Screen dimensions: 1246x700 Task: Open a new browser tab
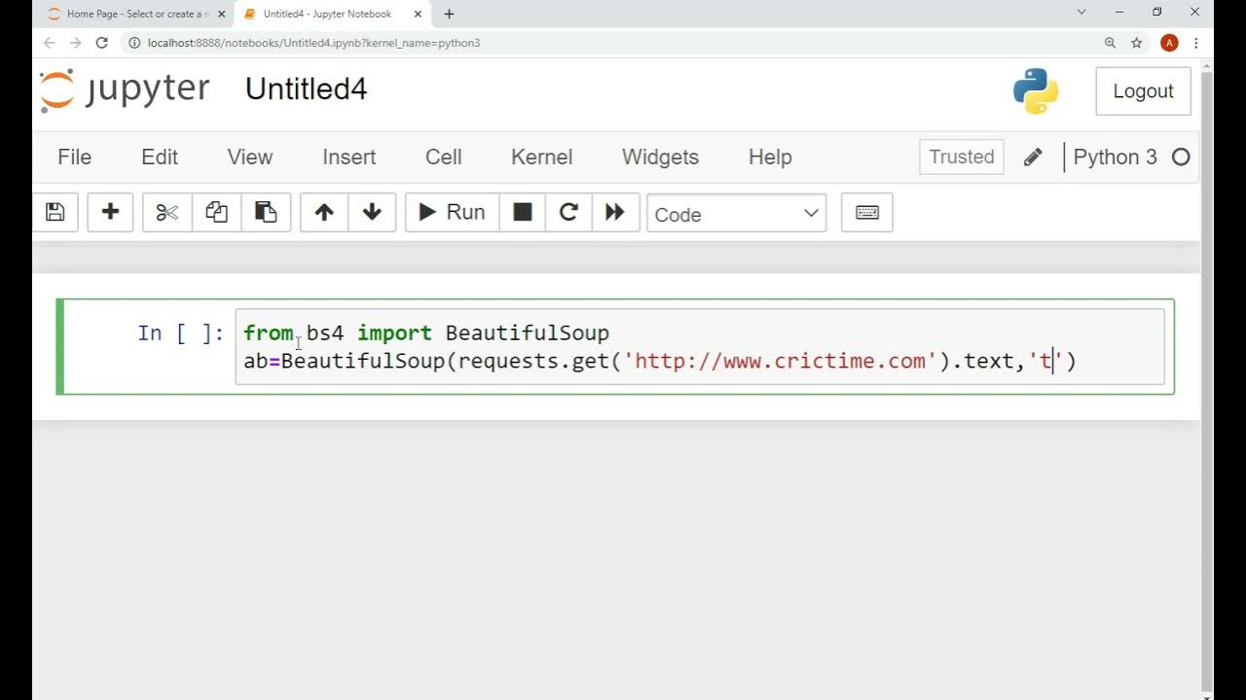tap(449, 14)
